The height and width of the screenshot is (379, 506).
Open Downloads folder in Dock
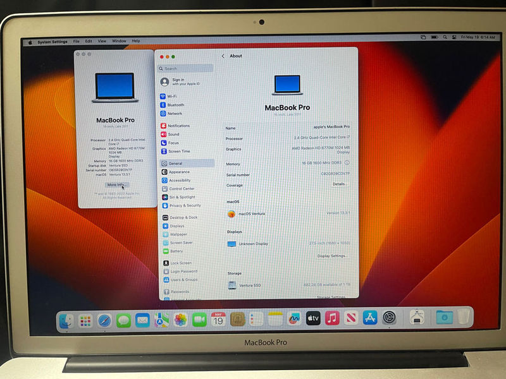tap(445, 318)
